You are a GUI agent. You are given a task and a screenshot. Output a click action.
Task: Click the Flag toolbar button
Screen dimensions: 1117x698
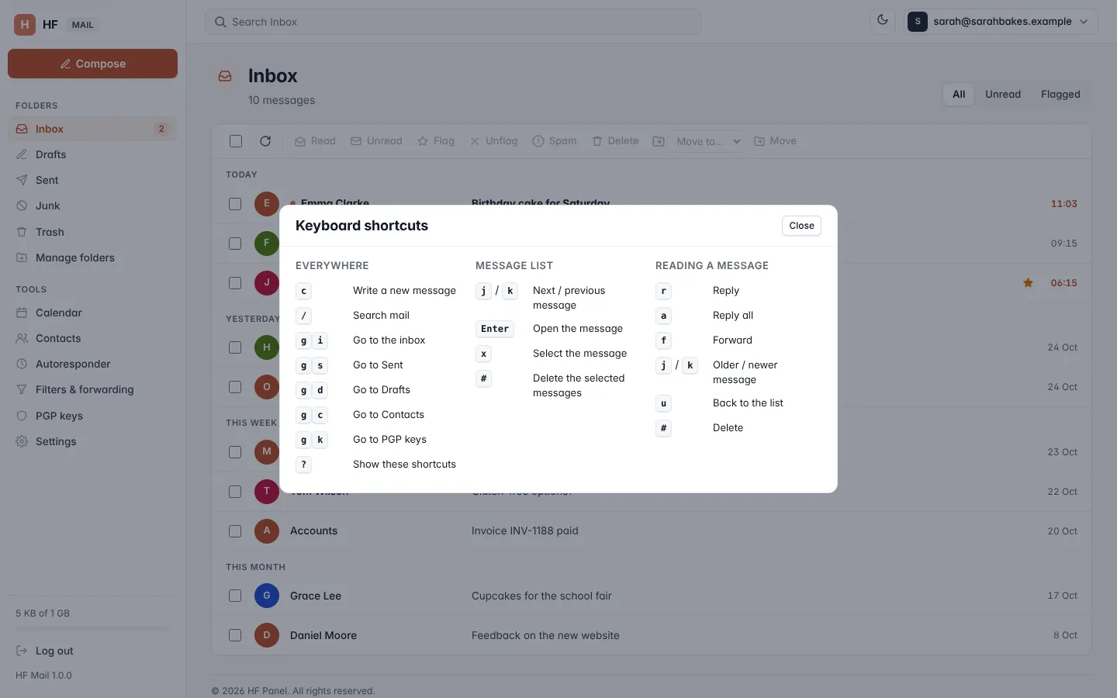[x=436, y=141]
